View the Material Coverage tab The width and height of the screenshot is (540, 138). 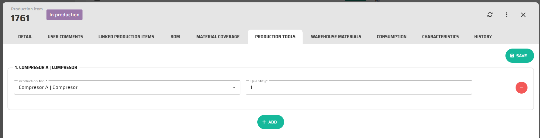(x=218, y=37)
